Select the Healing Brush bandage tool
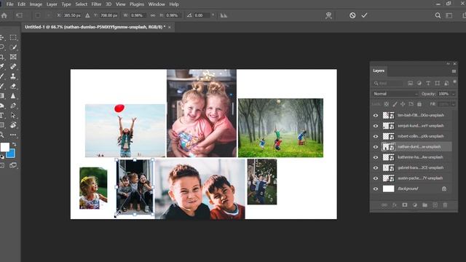The image size is (466, 262). click(13, 66)
